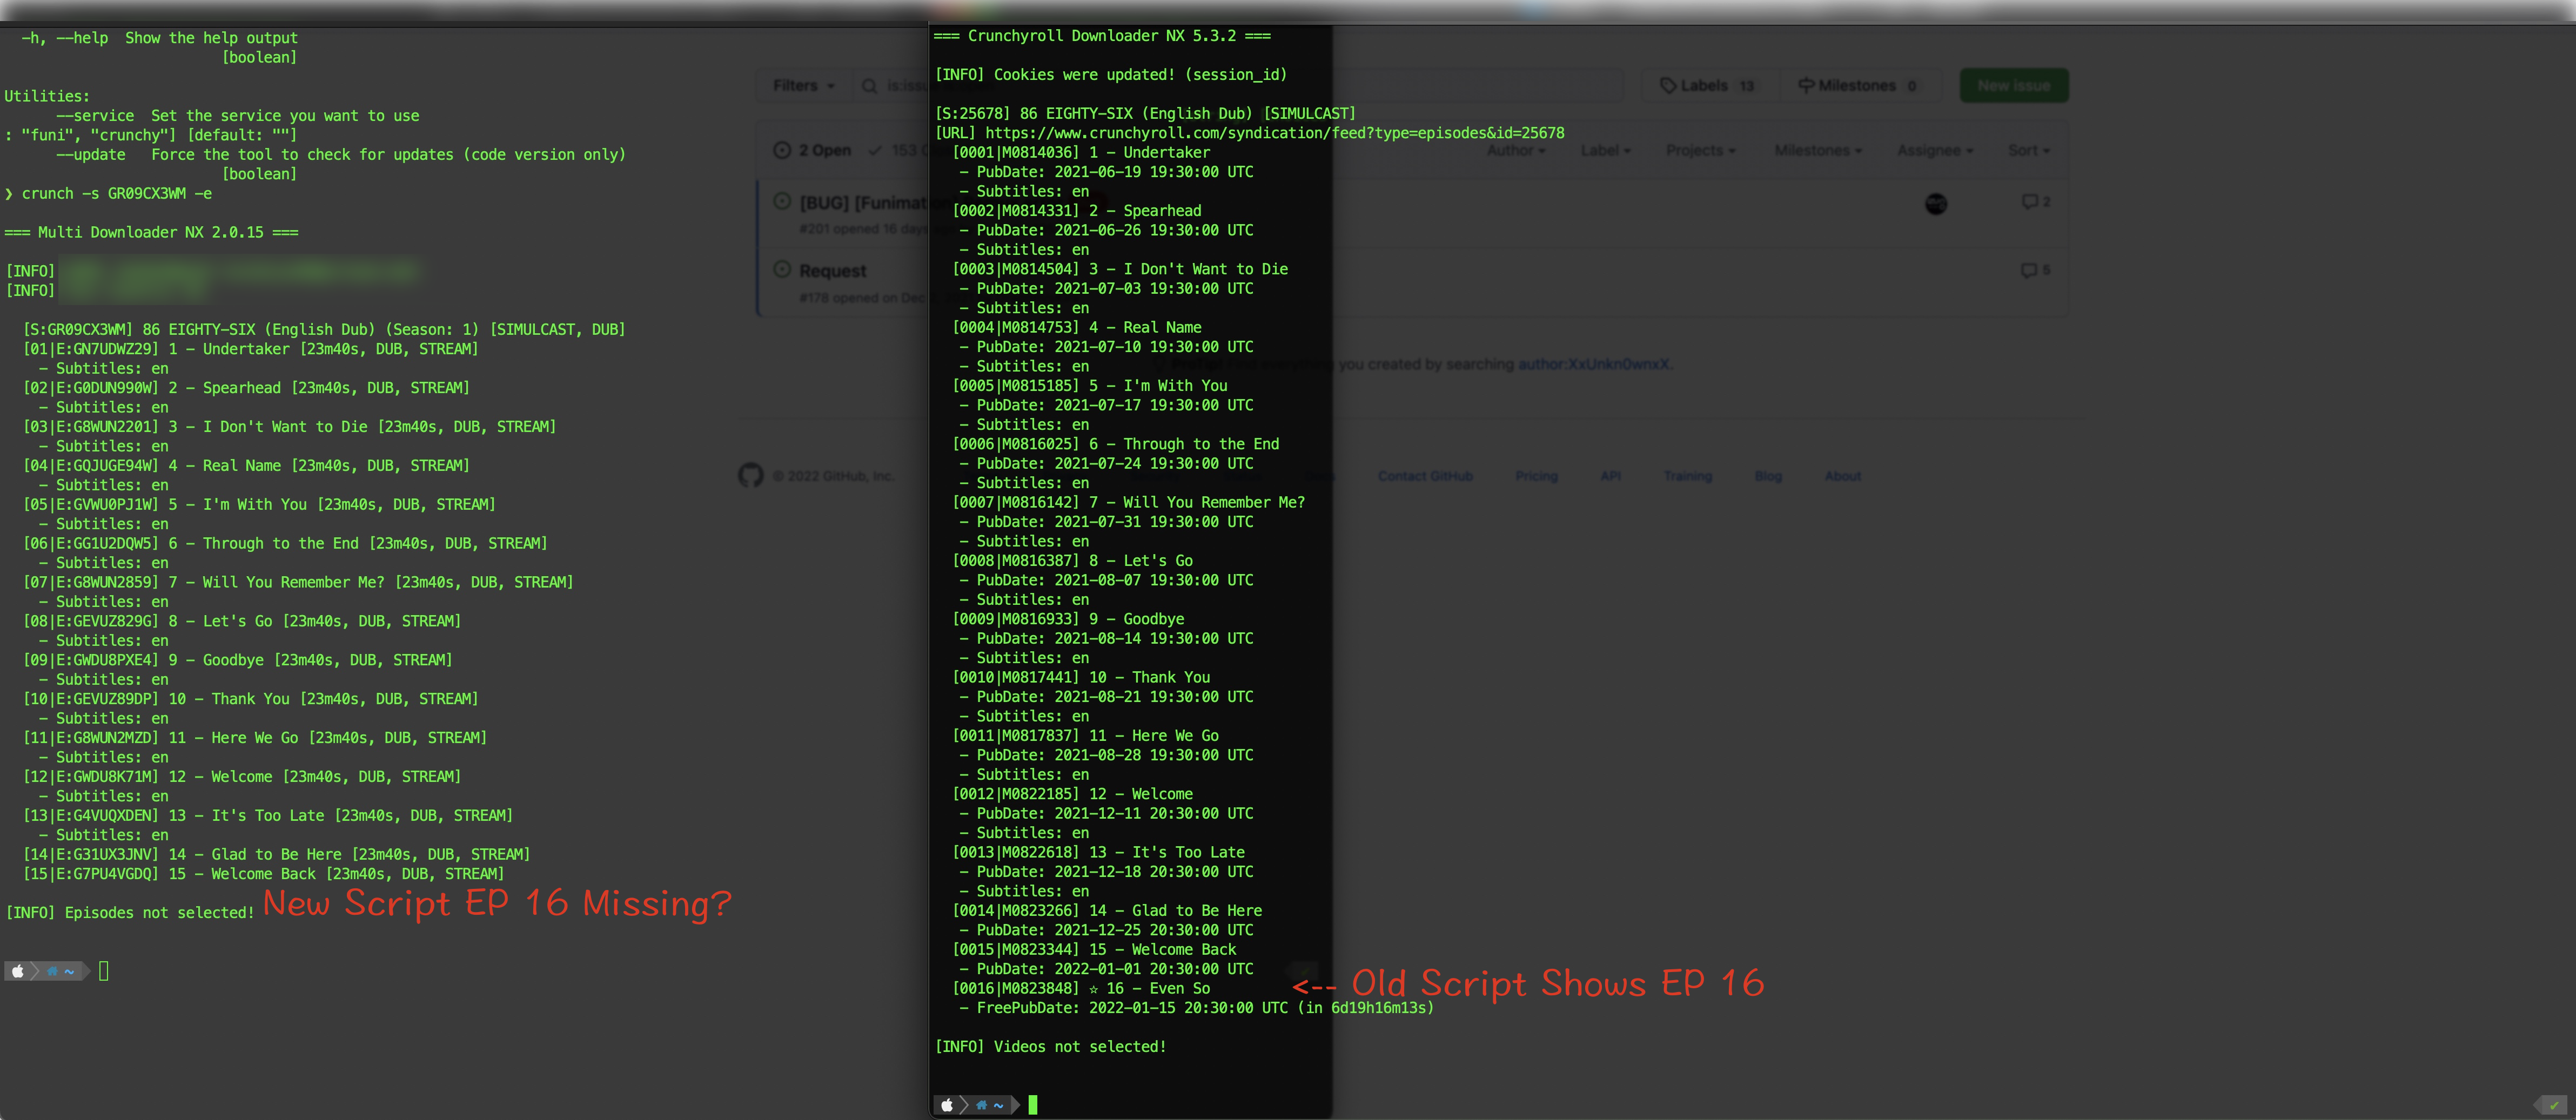Click the 'Multi Downloader NX 2.0.15' heading line
Viewport: 2576px width, 1120px height.
click(151, 233)
